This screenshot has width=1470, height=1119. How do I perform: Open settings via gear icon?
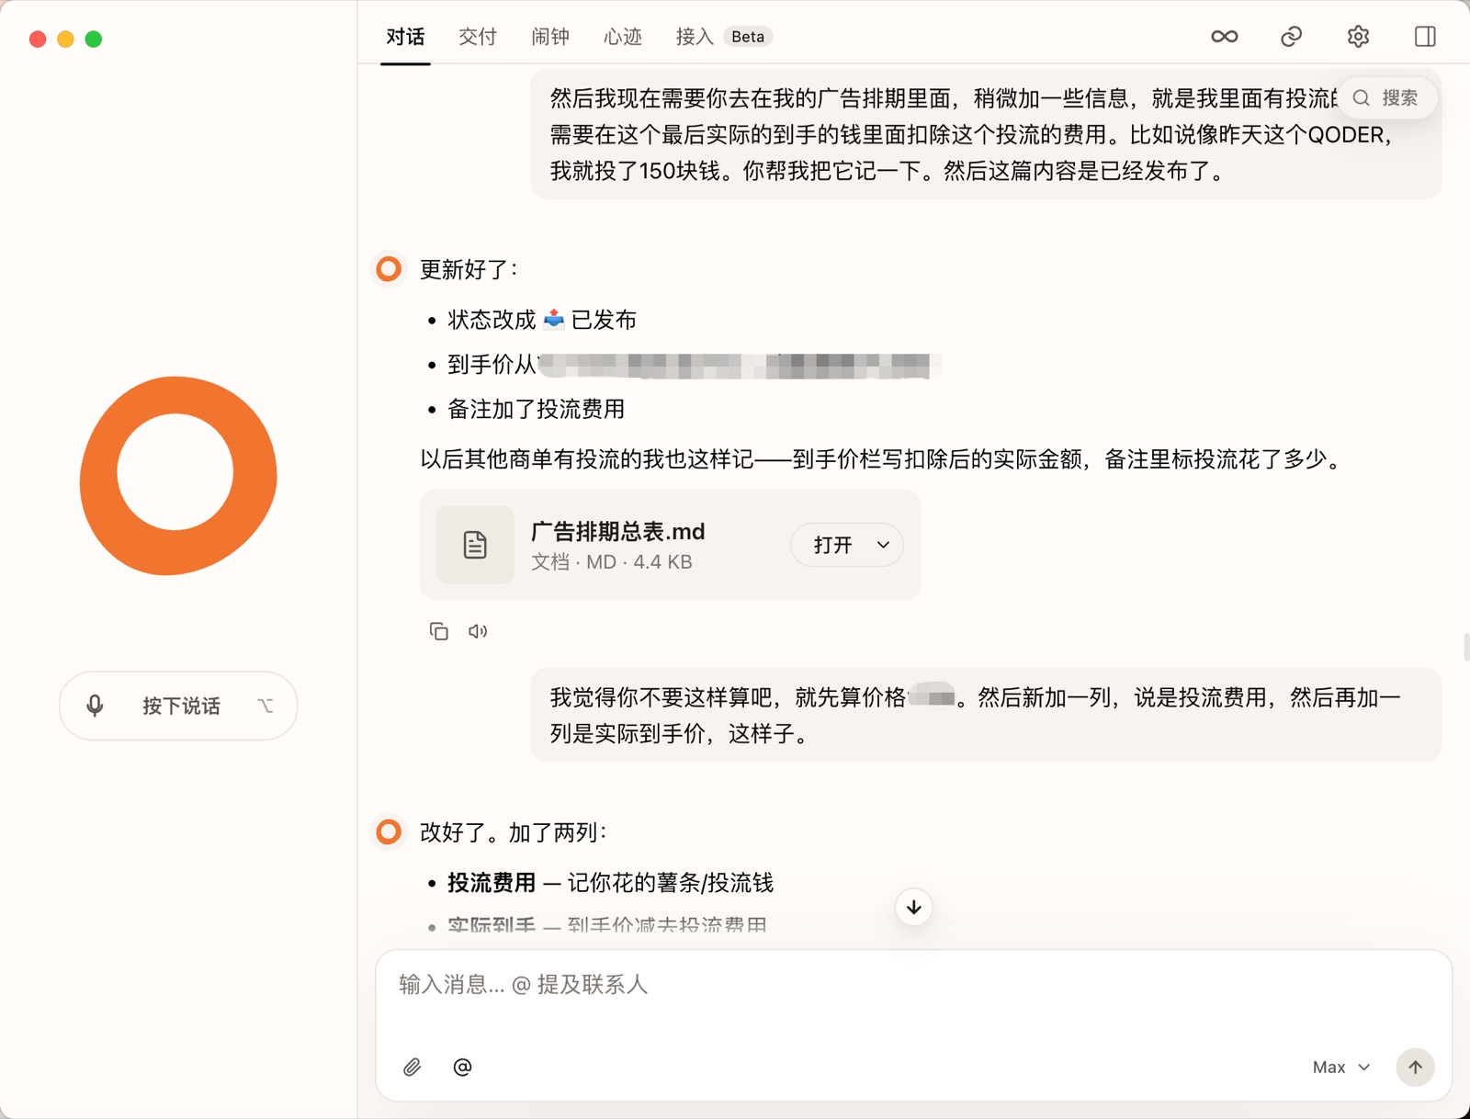coord(1359,37)
